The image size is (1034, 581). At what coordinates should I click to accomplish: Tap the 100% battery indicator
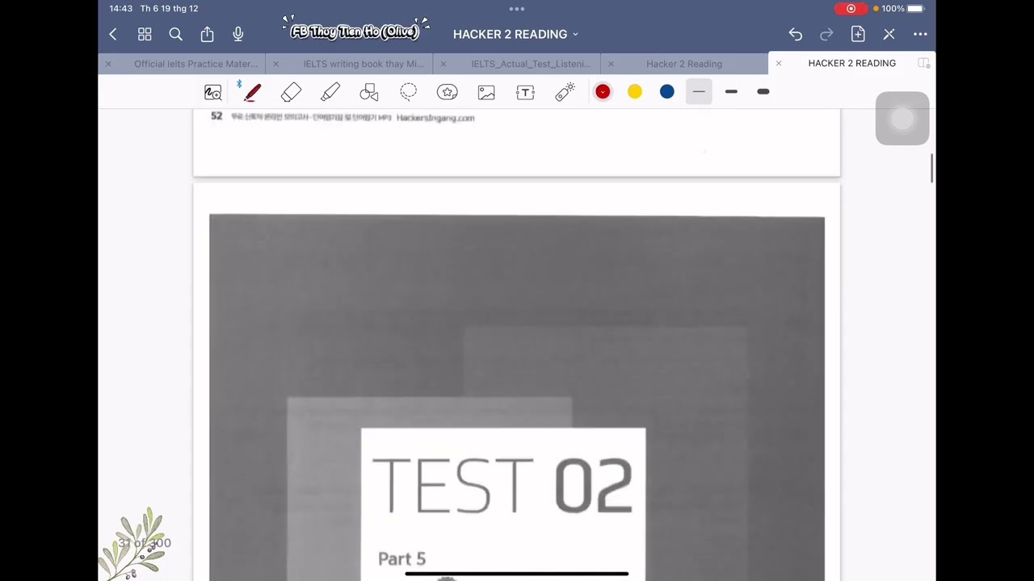pyautogui.click(x=902, y=9)
